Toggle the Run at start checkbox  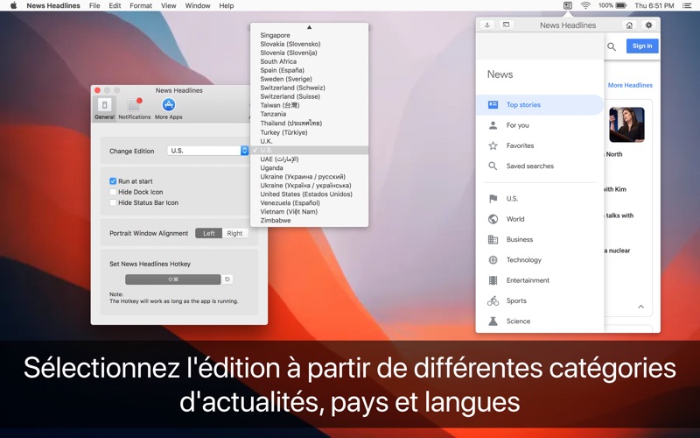113,181
